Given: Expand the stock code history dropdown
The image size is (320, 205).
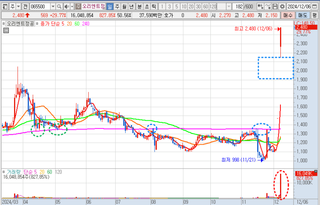Looking at the screenshot, I should tap(53, 7).
